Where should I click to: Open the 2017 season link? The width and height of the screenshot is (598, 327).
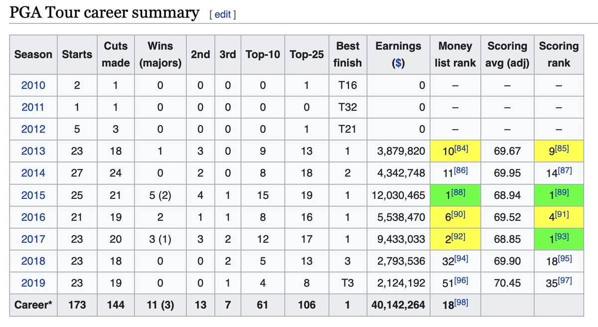click(33, 239)
